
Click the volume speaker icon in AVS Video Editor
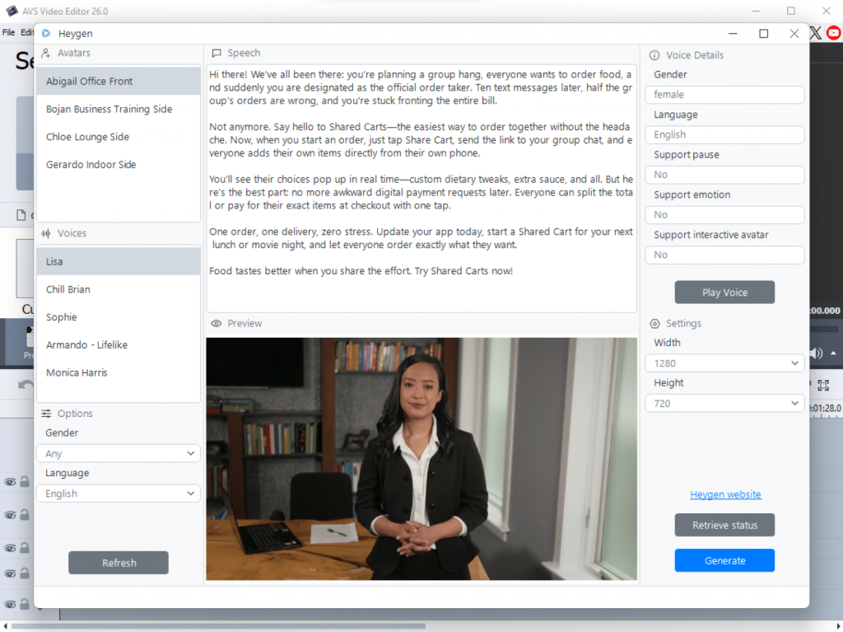pos(816,353)
